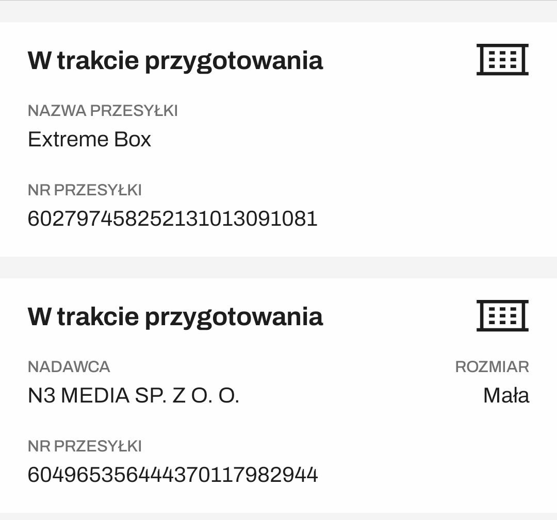Select tracking number 604965356444370117982944
This screenshot has width=557, height=520.
(x=172, y=475)
